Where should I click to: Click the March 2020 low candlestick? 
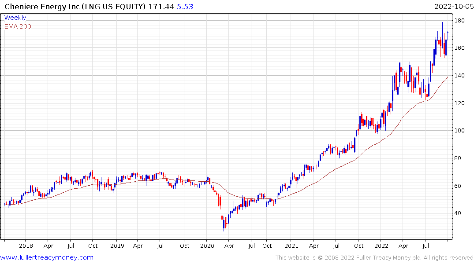pos(224,224)
